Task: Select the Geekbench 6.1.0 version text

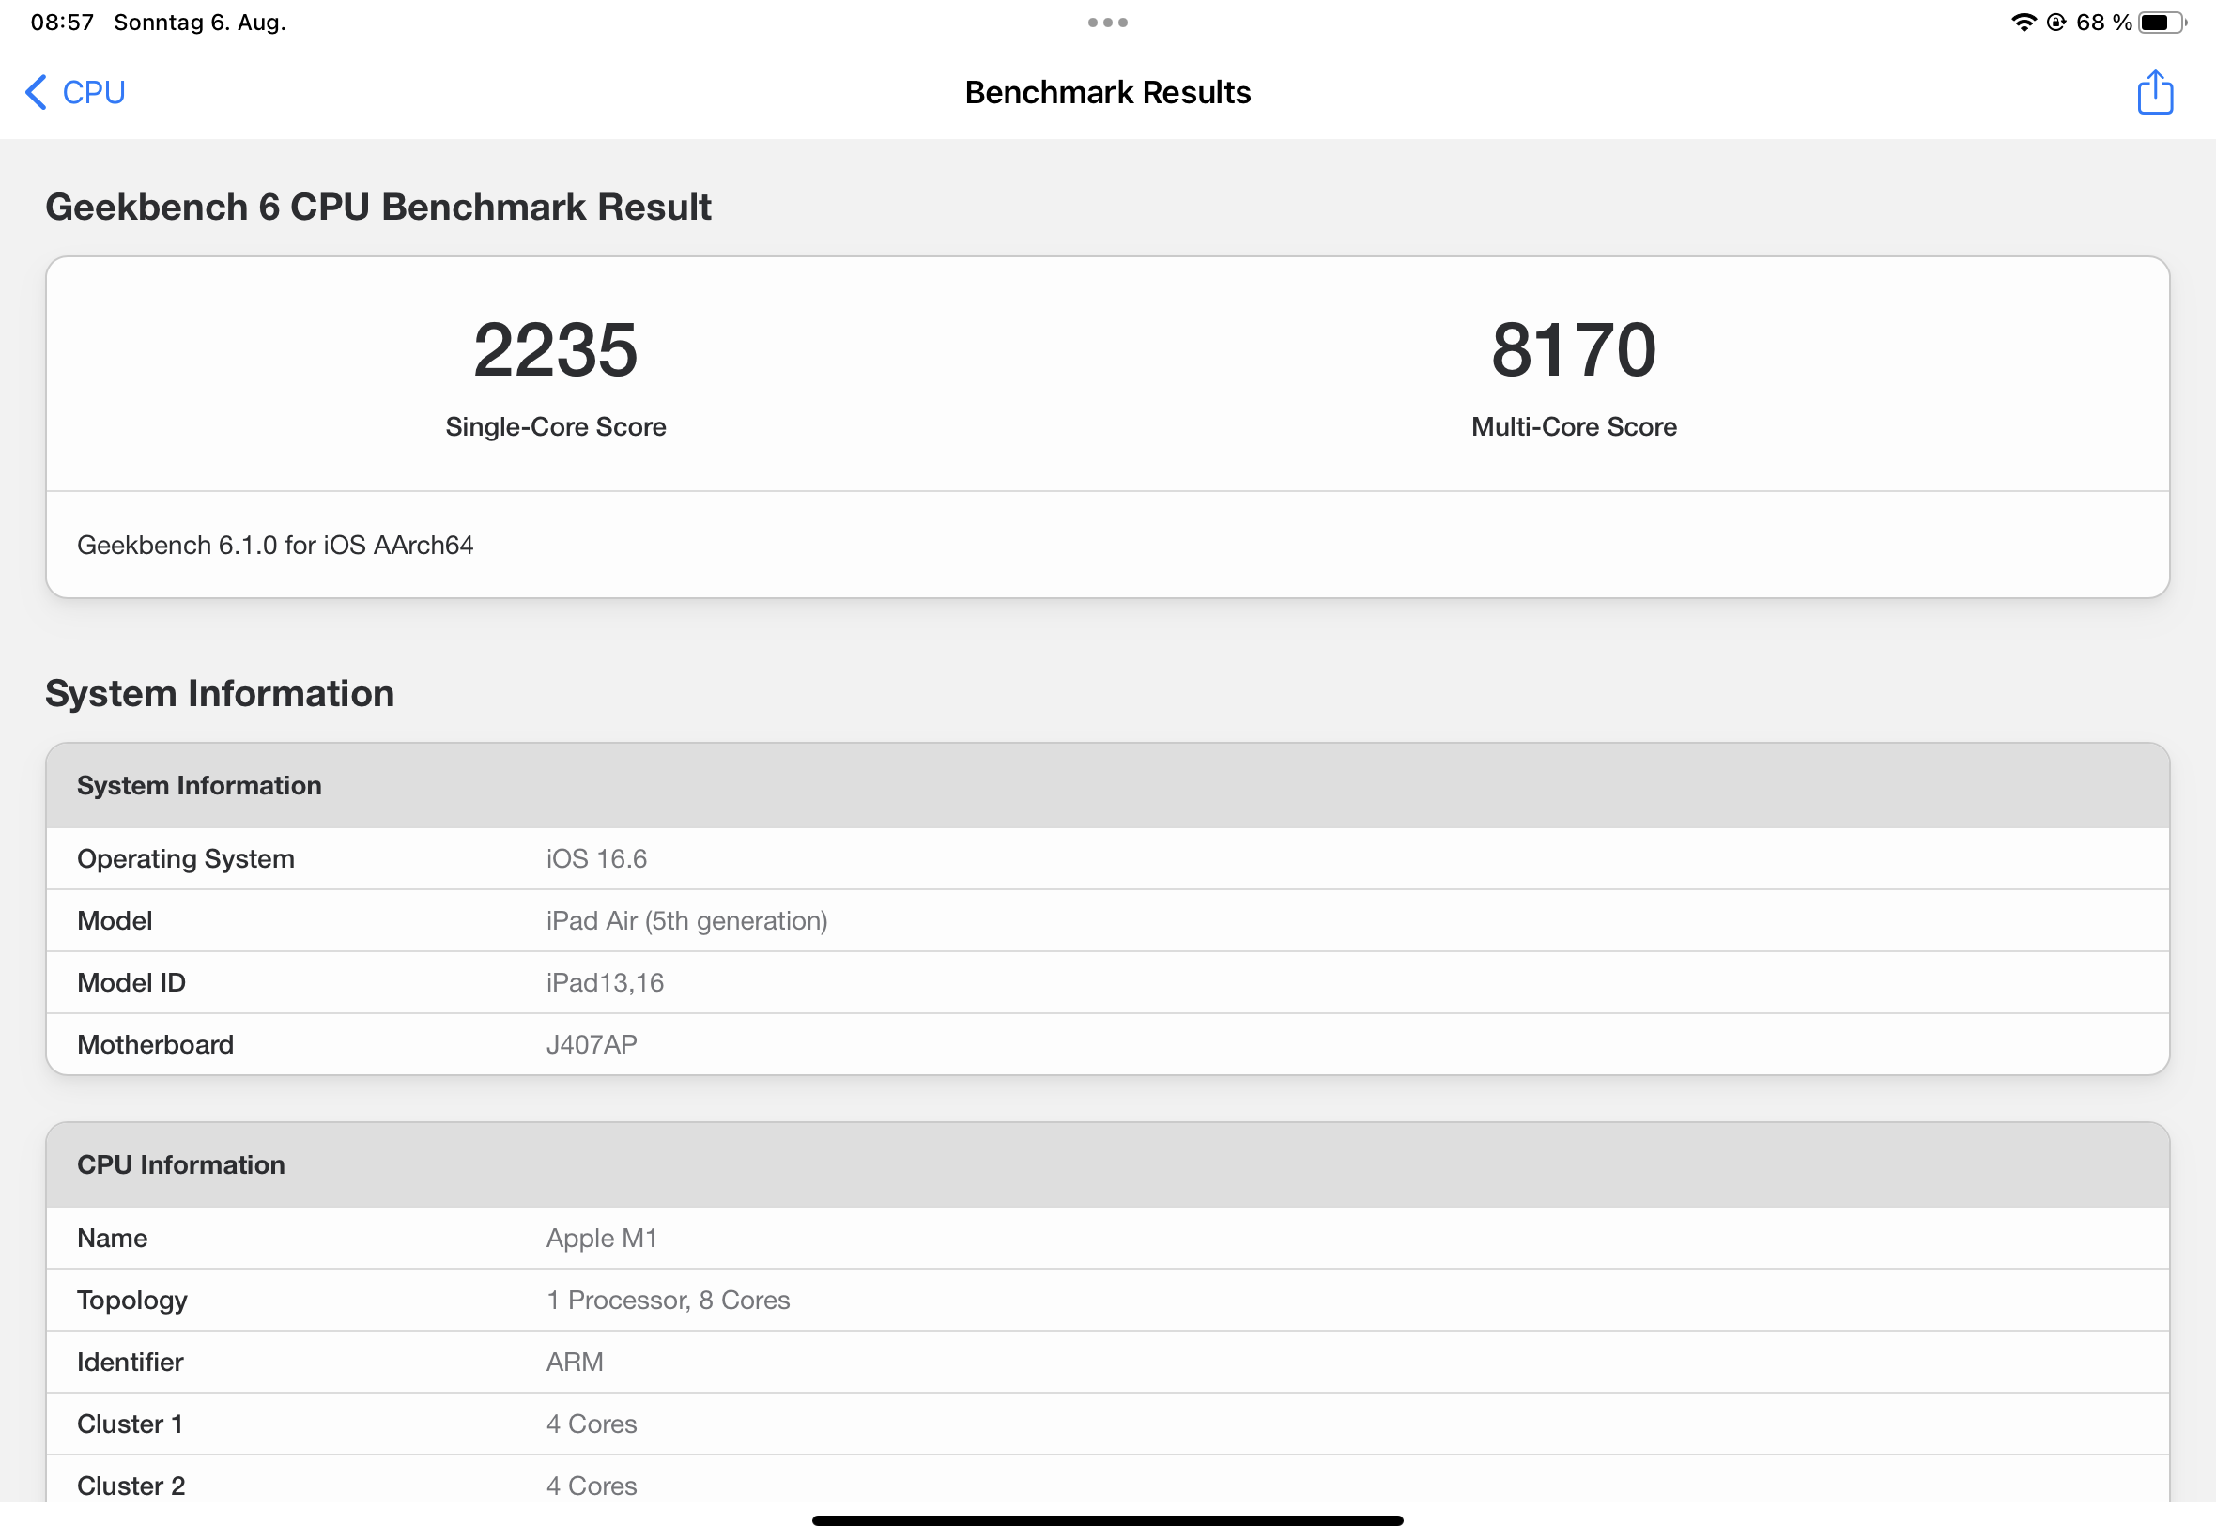Action: [x=275, y=546]
